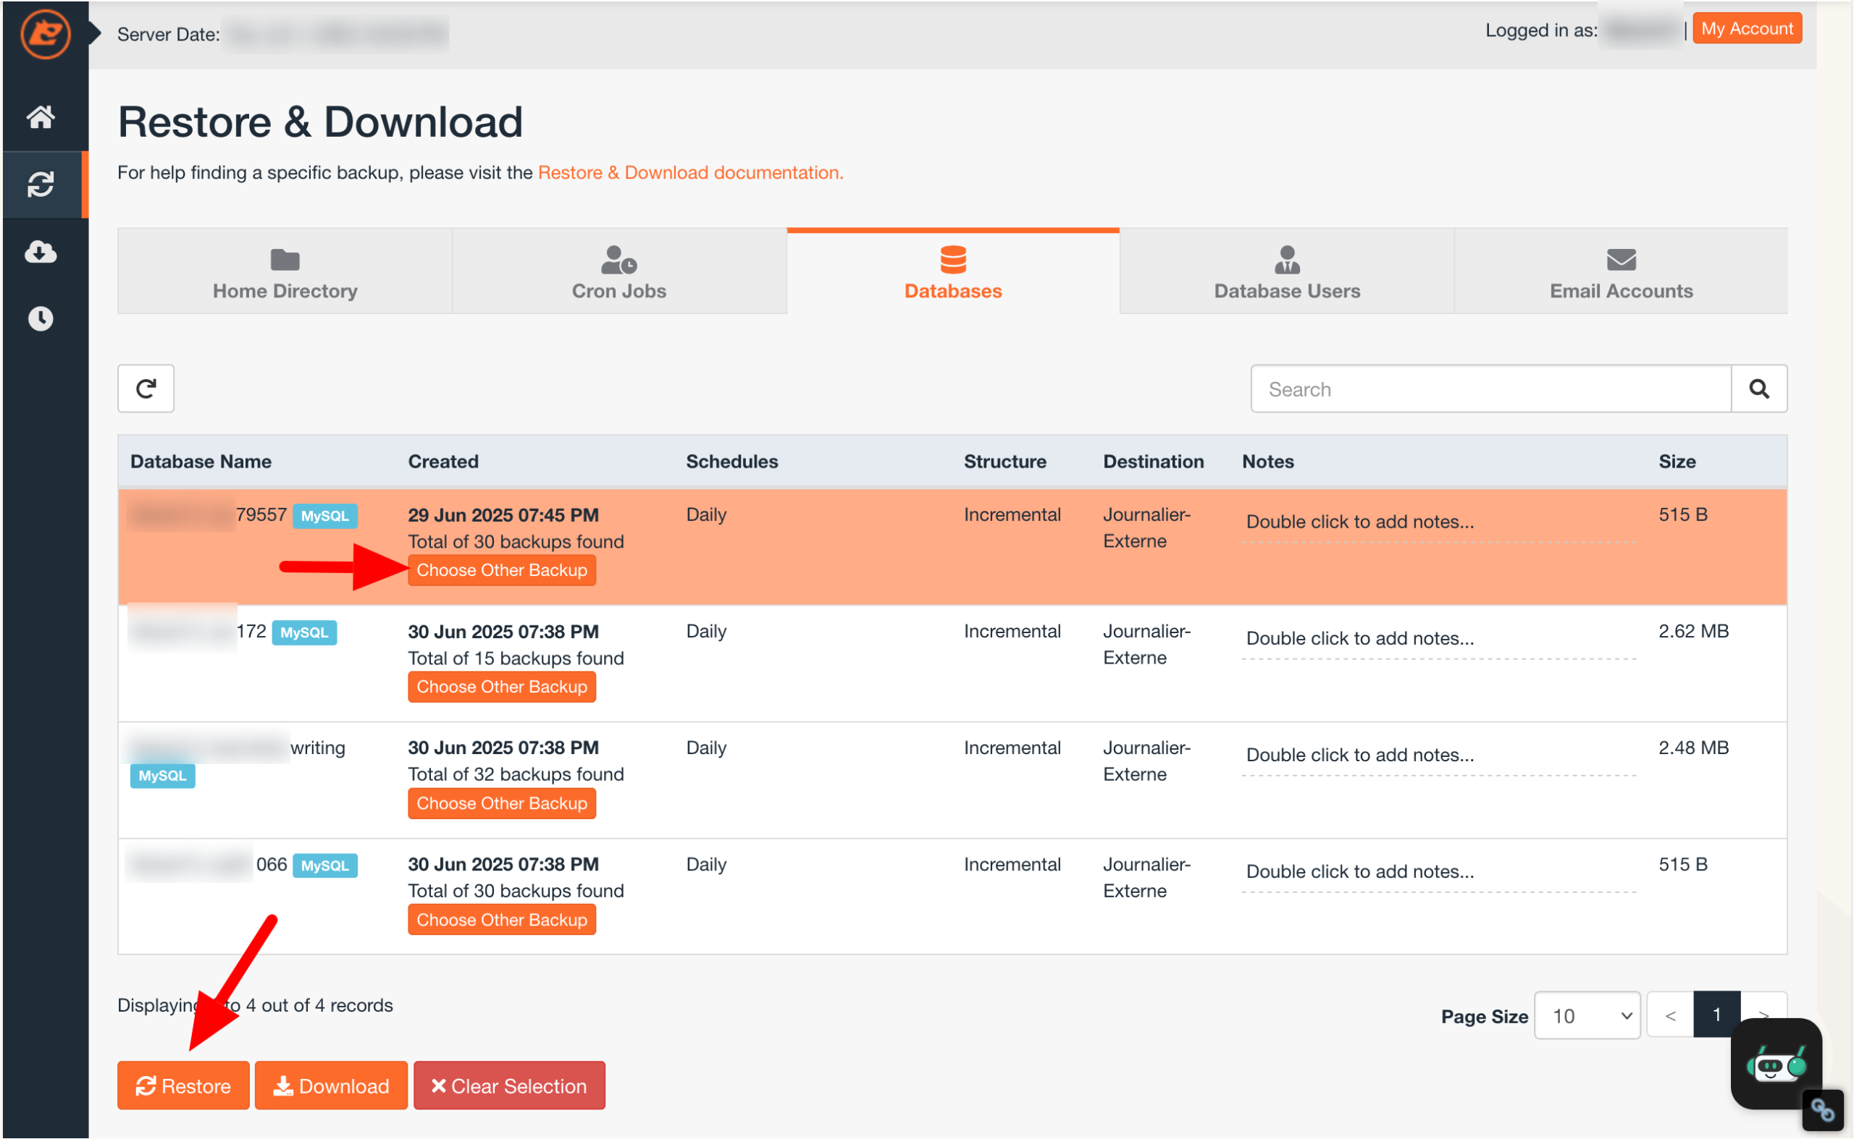The height and width of the screenshot is (1139, 1854).
Task: Click the MySQL badge of database 172
Action: click(x=304, y=632)
